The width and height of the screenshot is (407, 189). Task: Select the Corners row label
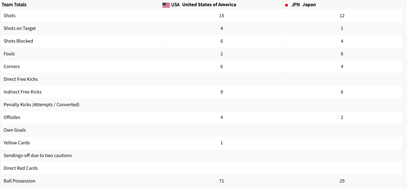(x=12, y=66)
